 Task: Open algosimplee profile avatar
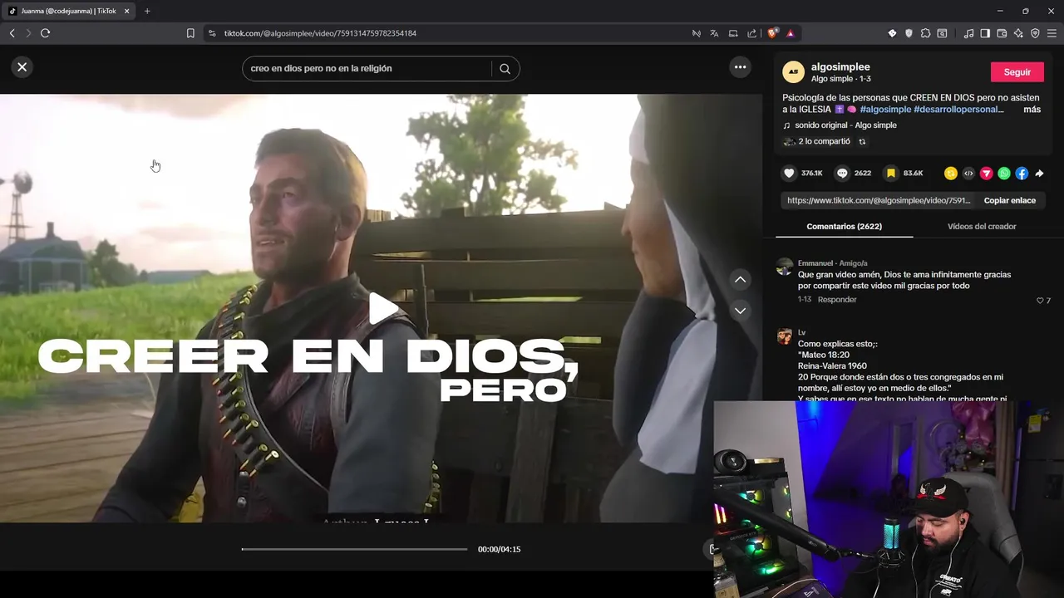point(793,72)
